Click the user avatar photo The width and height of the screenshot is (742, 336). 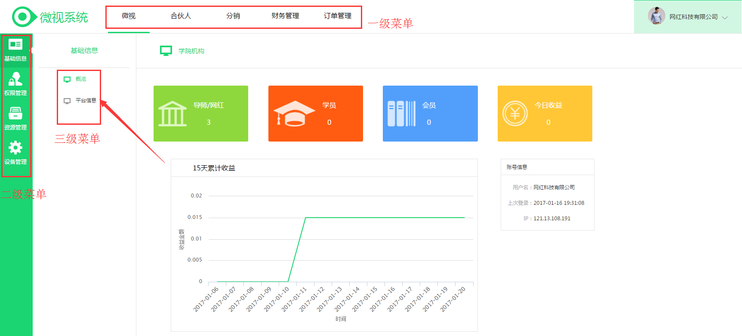656,16
